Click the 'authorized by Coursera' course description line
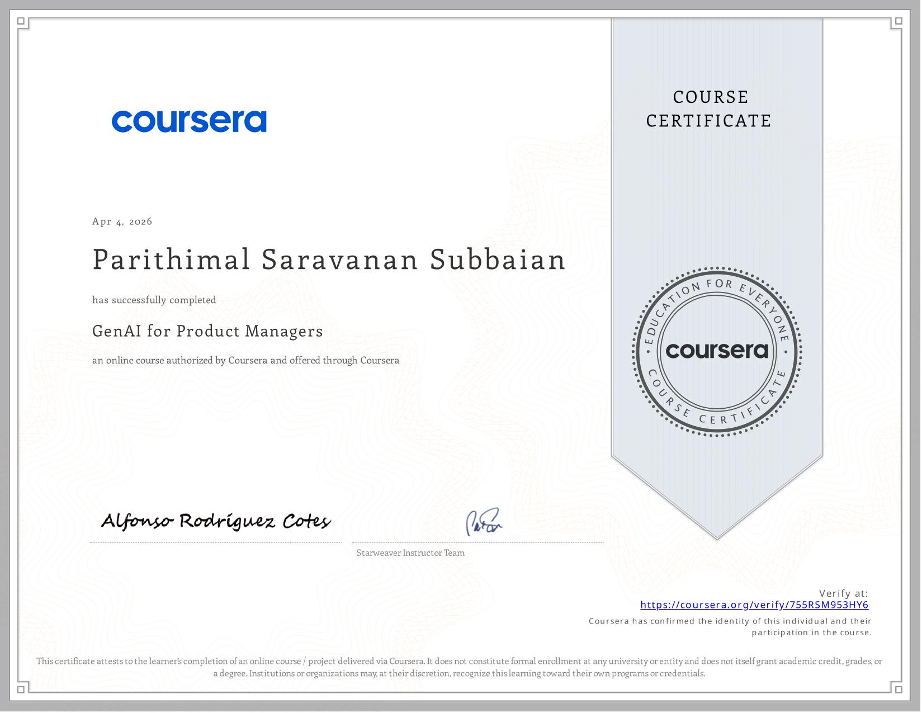 245,361
